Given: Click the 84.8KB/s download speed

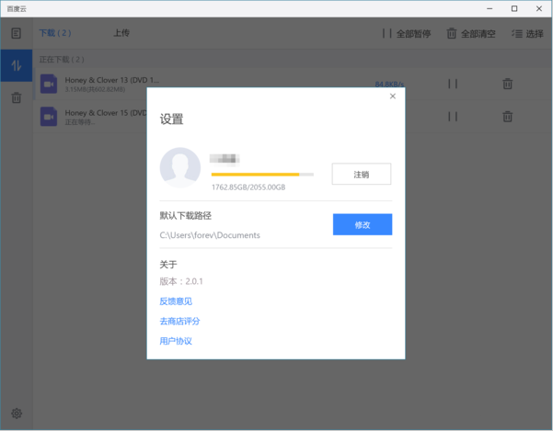Looking at the screenshot, I should point(389,84).
